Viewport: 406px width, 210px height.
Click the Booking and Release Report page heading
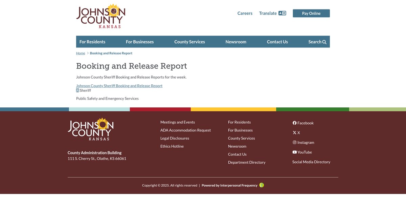(132, 66)
